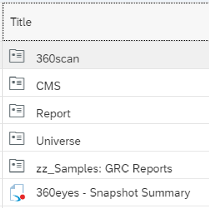
Task: Click the CMS folder icon
Action: [17, 84]
